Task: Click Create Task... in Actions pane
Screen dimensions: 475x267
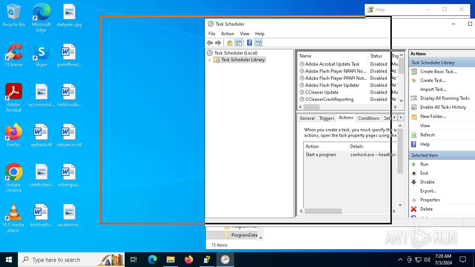Action: 433,80
